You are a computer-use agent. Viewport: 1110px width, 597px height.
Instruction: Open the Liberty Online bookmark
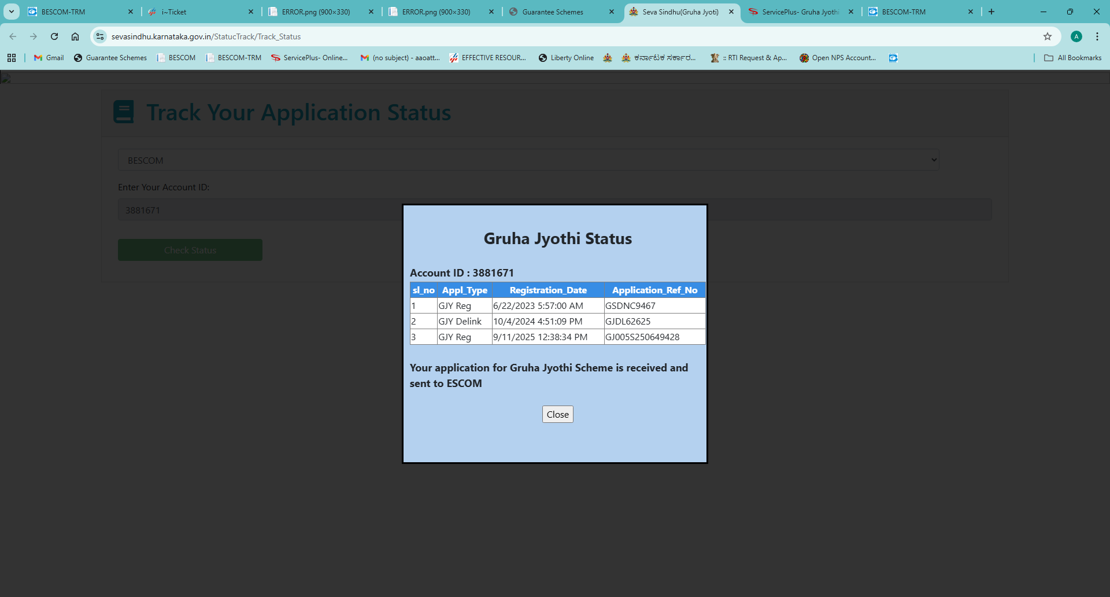(x=566, y=58)
